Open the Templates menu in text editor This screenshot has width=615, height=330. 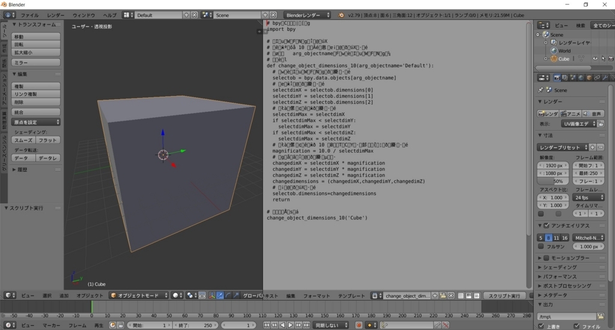pyautogui.click(x=351, y=296)
